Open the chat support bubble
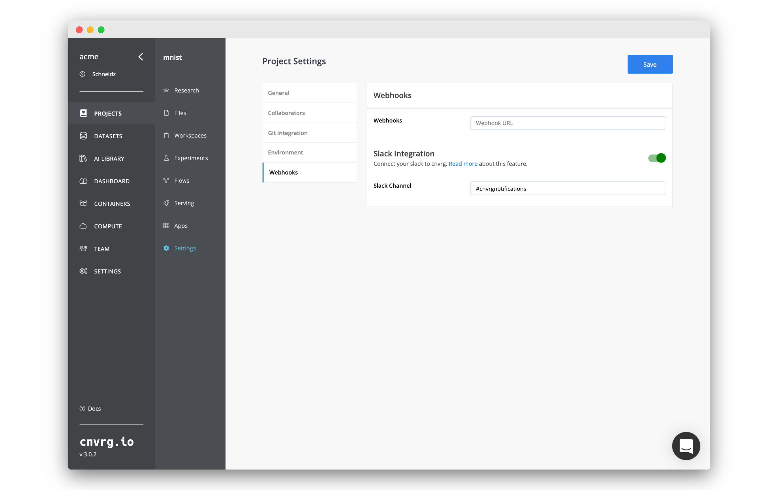 click(x=686, y=446)
